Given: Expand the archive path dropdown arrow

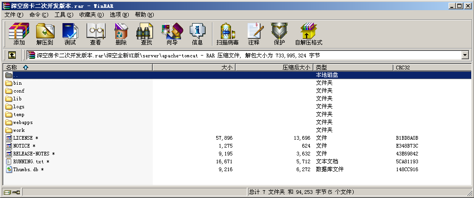Looking at the screenshot, I should coord(465,56).
